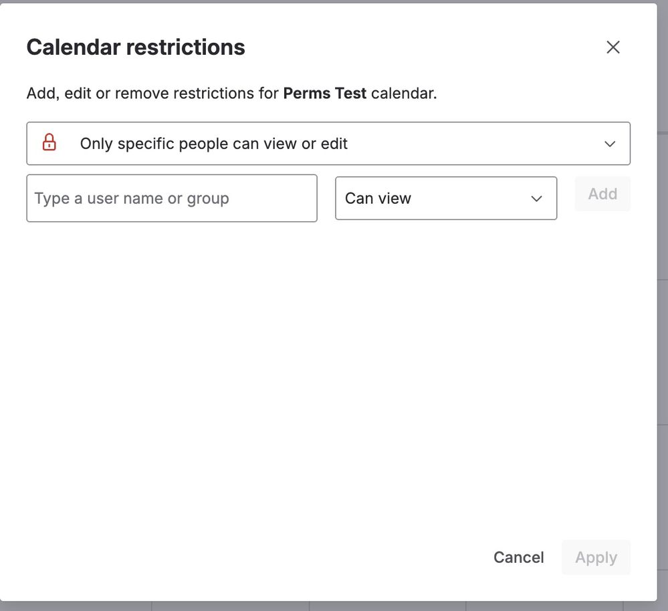Click blank space left of Cancel button

click(x=267, y=558)
